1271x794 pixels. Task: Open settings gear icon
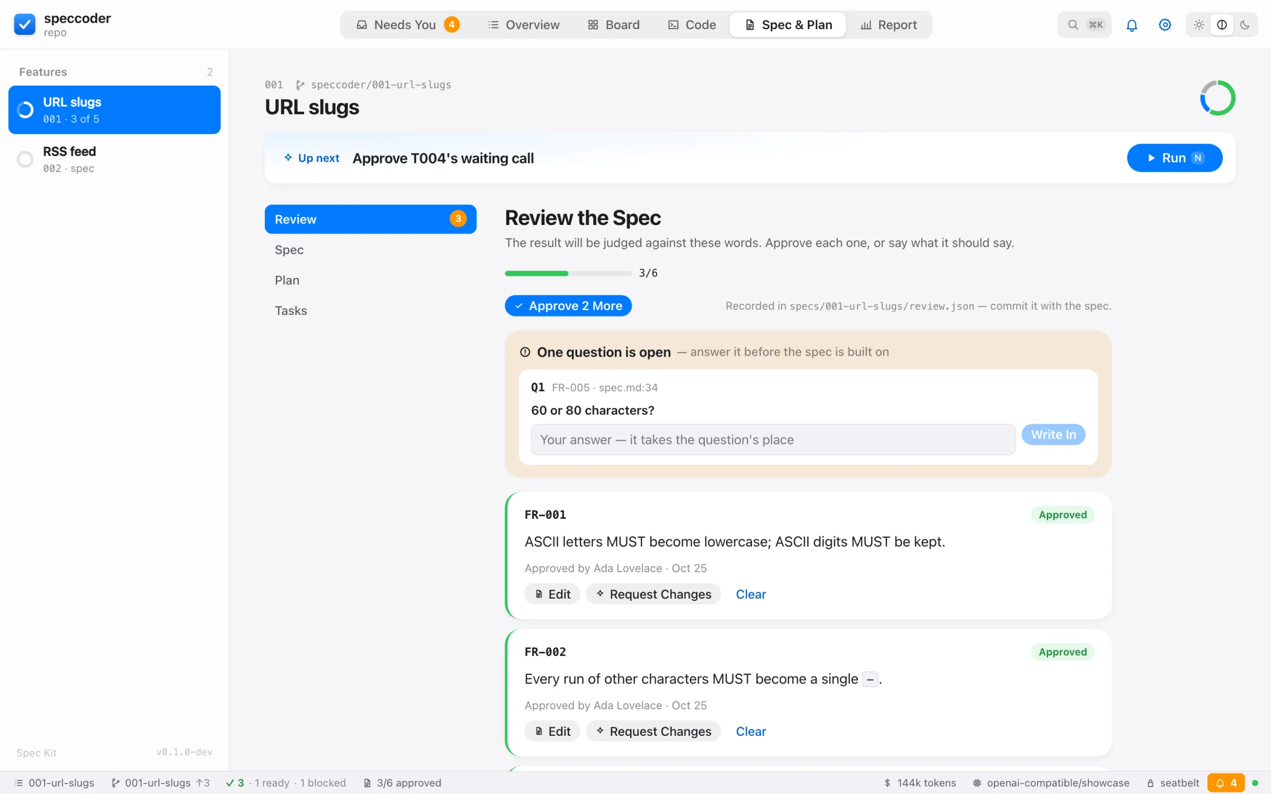click(1165, 25)
